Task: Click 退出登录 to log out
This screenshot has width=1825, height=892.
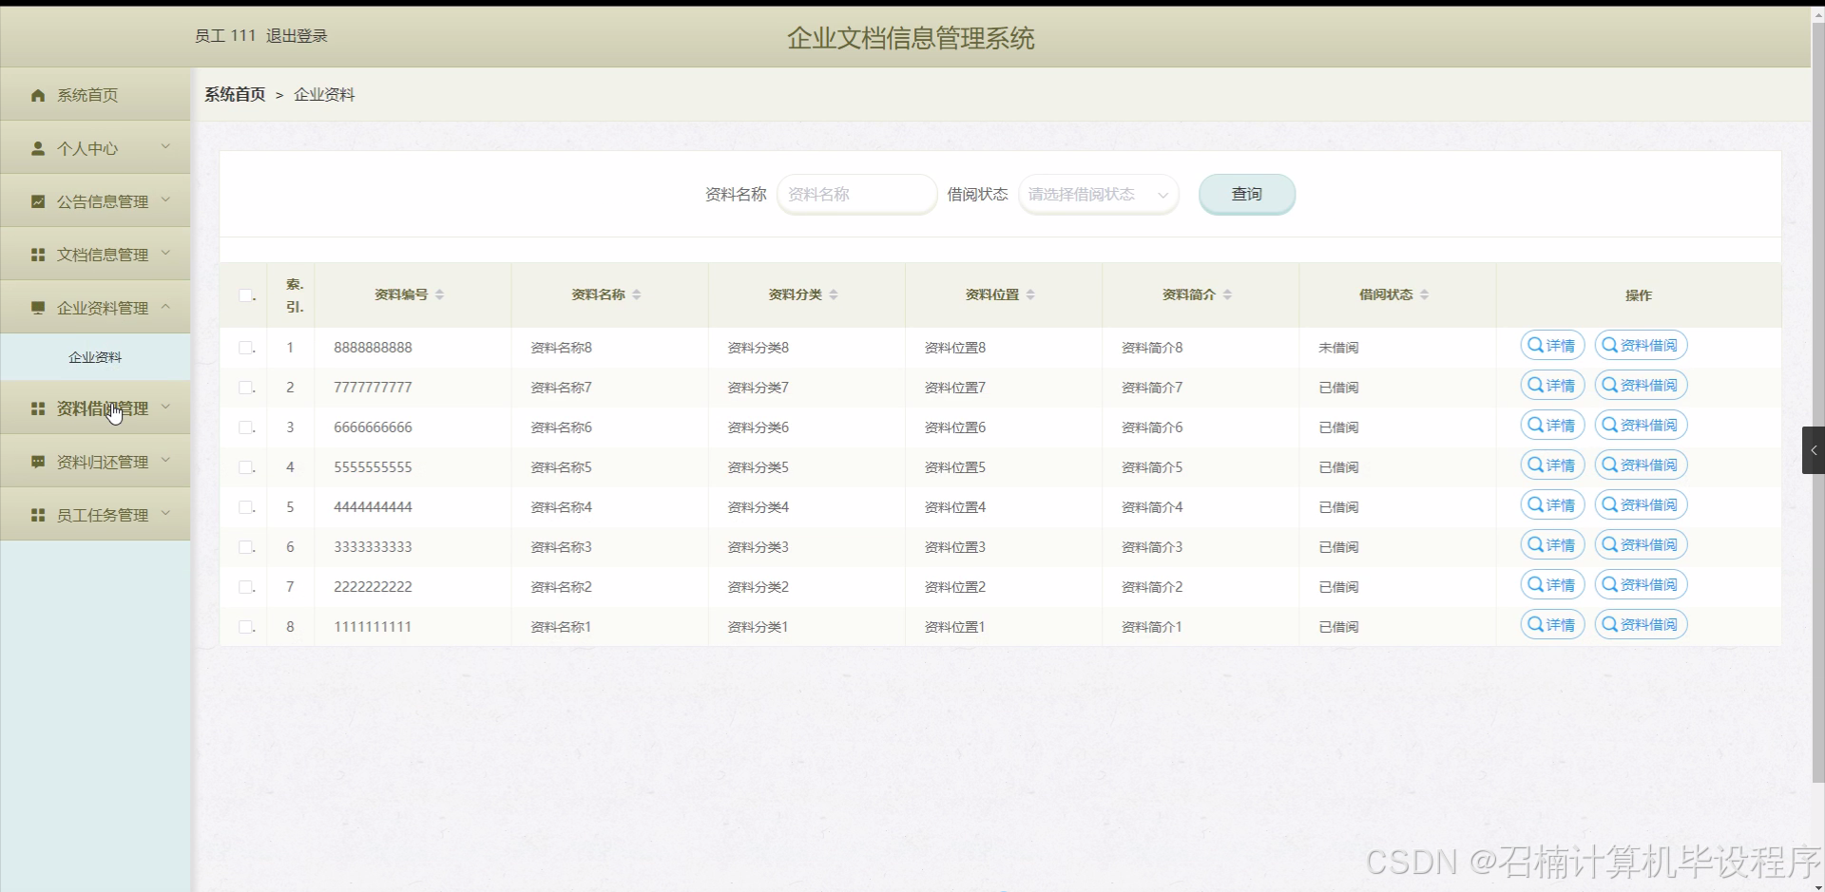Action: [x=297, y=36]
